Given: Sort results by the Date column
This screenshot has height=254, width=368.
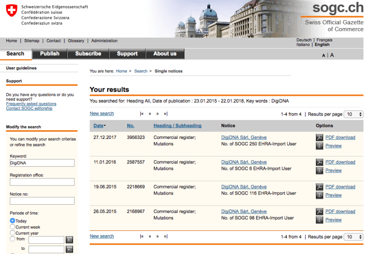Looking at the screenshot, I should tap(99, 126).
